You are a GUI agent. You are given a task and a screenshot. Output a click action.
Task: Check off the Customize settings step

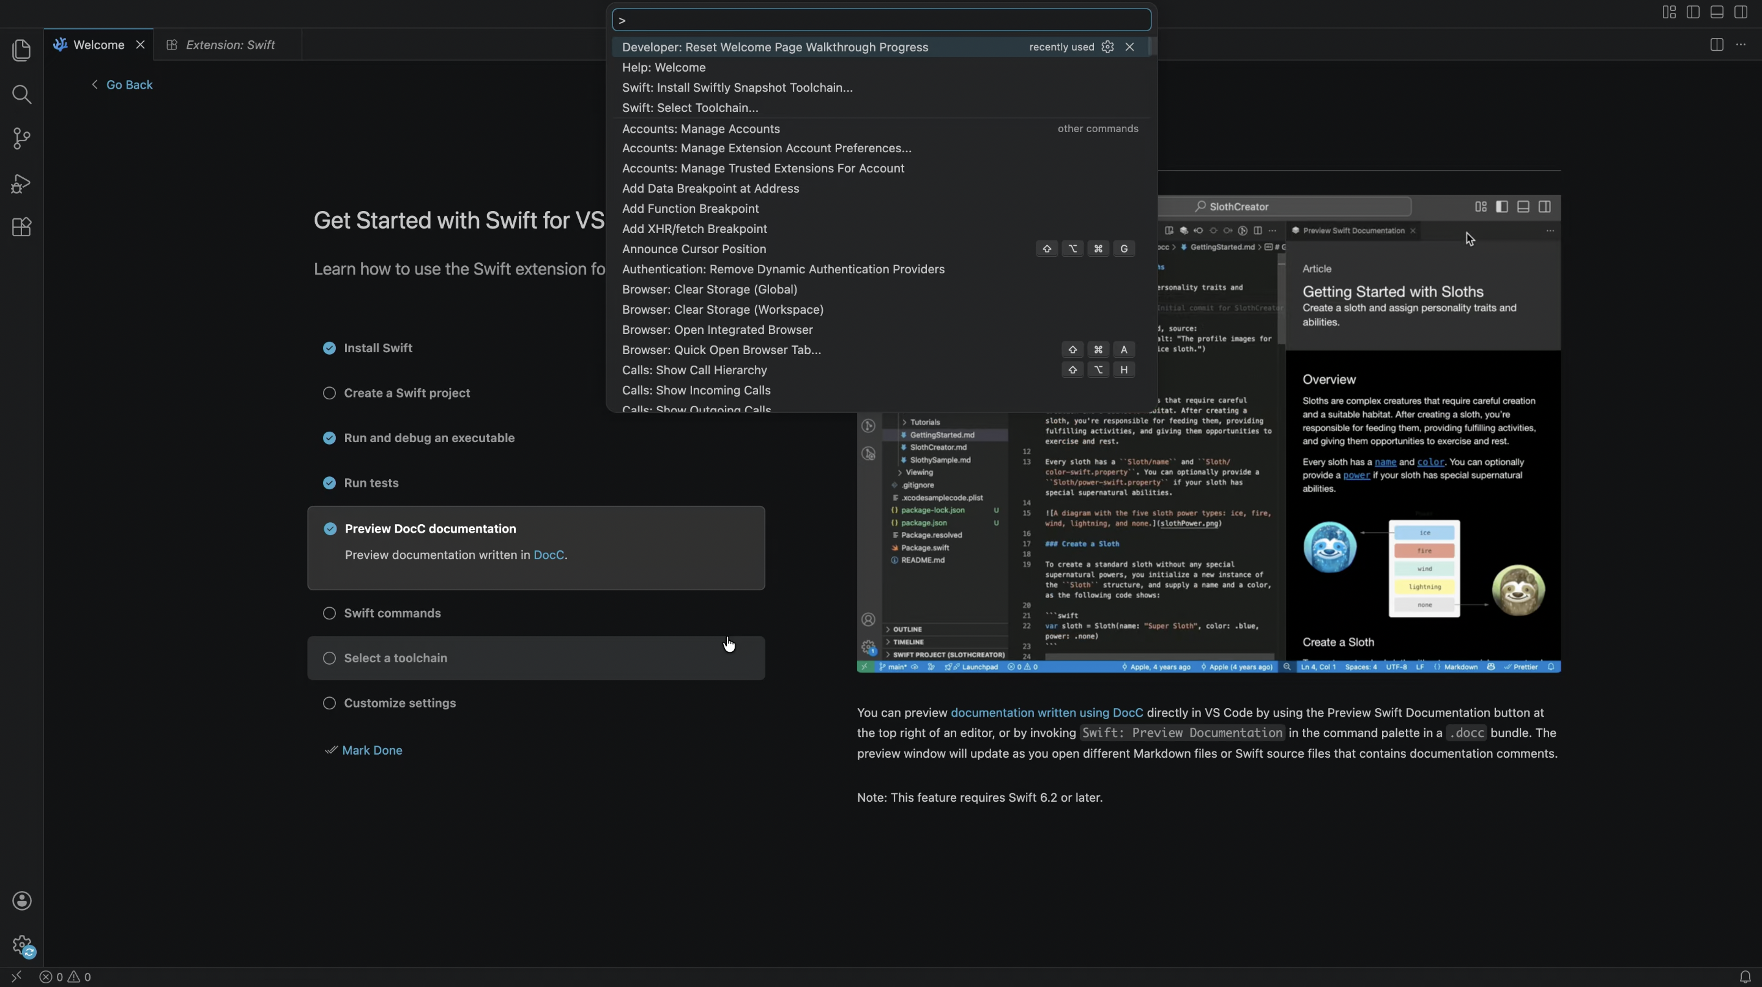[x=329, y=703]
